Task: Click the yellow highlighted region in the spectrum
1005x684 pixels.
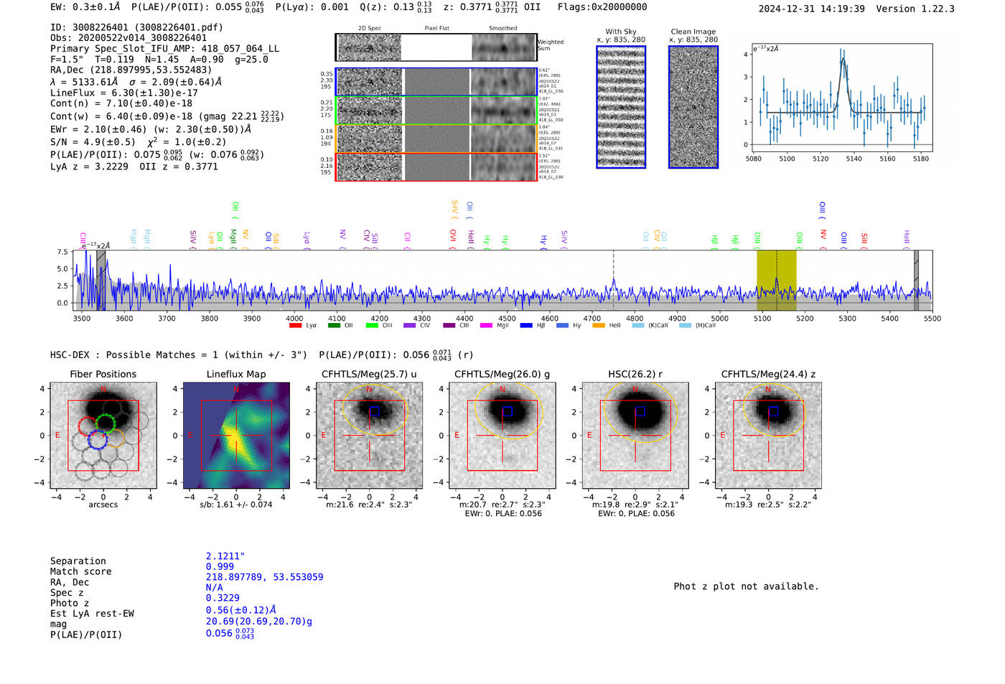Action: (776, 281)
